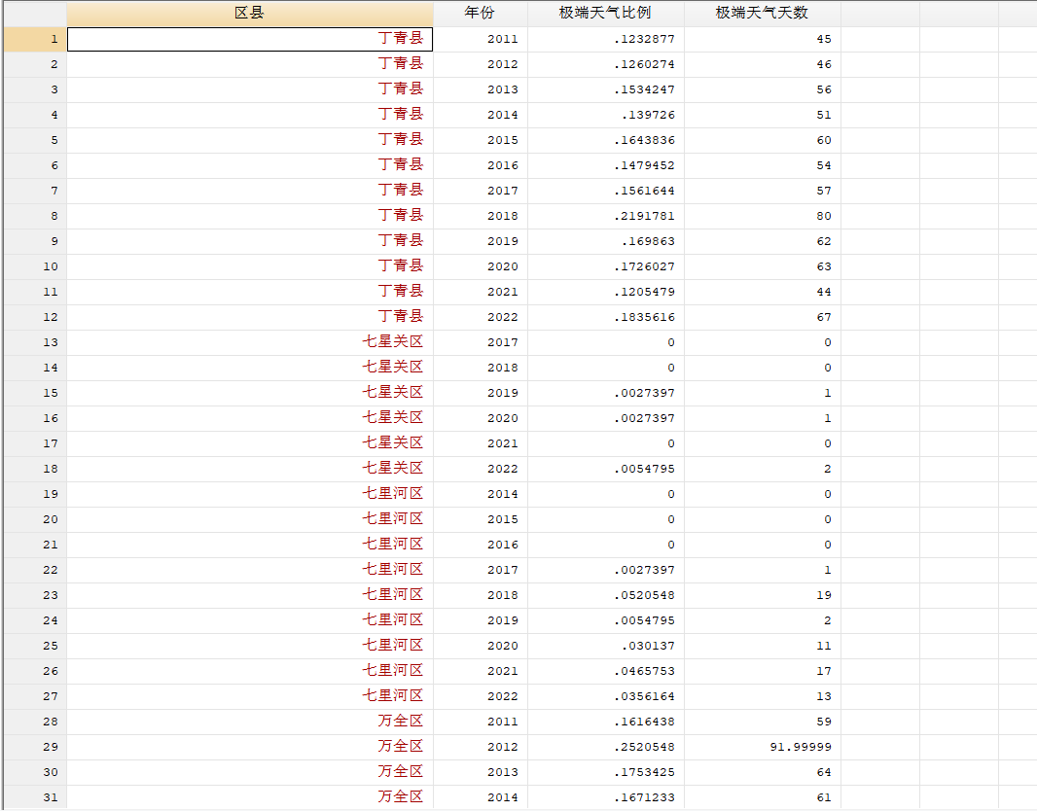Click the value .1671233 cell

(606, 797)
